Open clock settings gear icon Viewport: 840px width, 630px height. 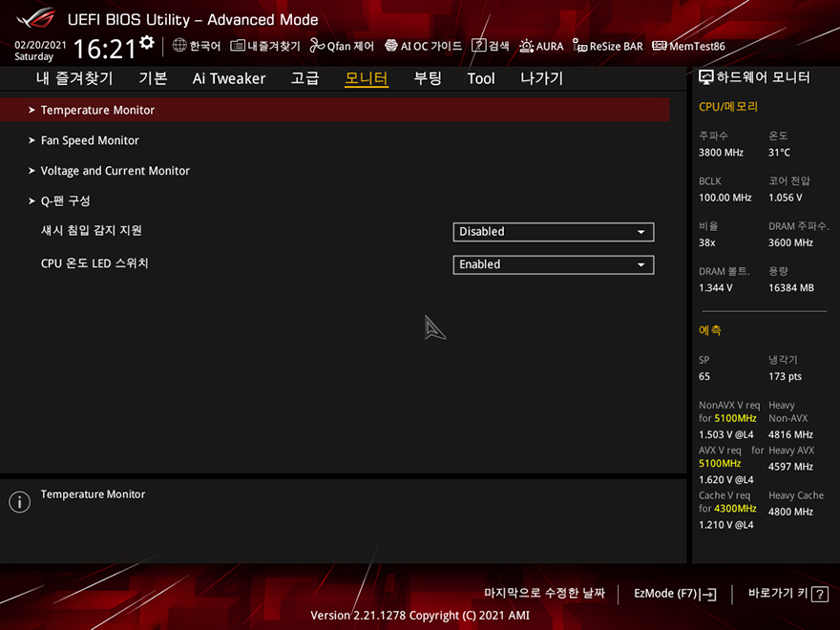point(147,43)
